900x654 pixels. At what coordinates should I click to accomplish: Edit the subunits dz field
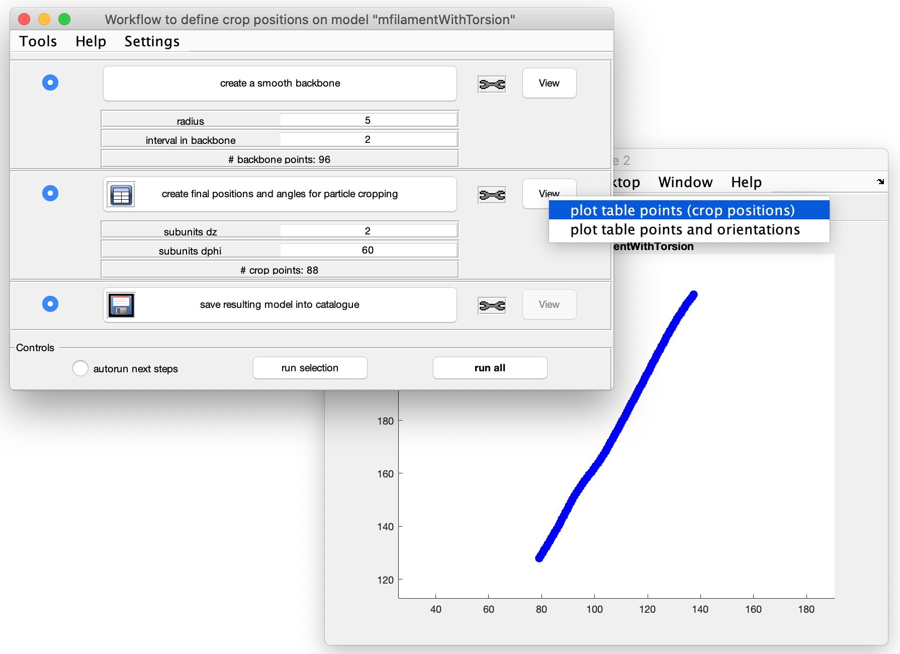[x=368, y=231]
